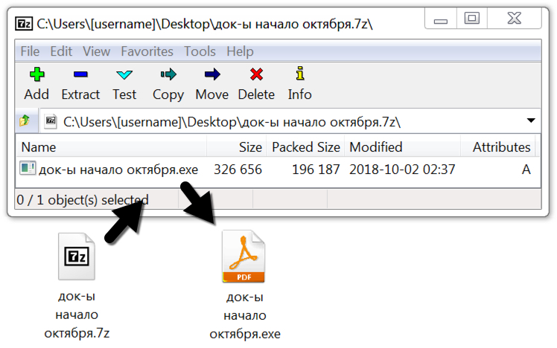Choose the Move toolbar icon

pyautogui.click(x=212, y=74)
